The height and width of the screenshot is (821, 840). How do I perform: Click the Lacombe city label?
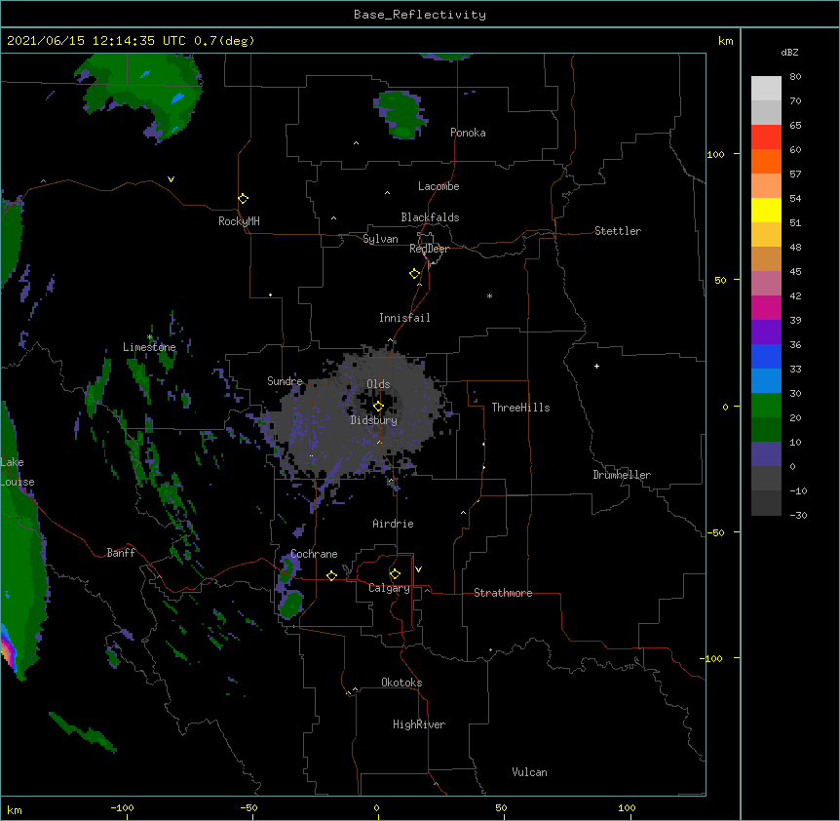(439, 186)
